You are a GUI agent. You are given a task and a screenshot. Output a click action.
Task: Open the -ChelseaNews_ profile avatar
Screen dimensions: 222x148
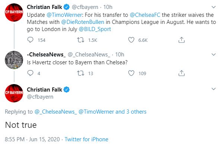pos(14,60)
